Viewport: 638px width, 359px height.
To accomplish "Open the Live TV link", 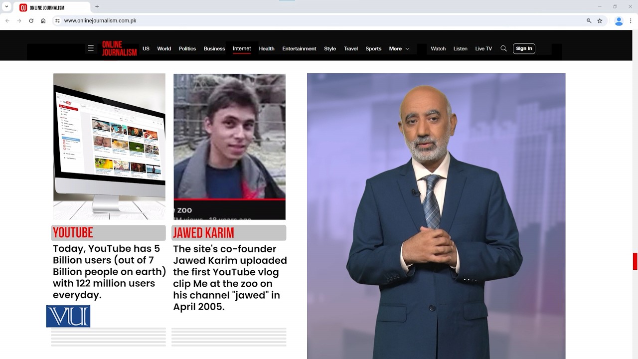I will tap(483, 48).
